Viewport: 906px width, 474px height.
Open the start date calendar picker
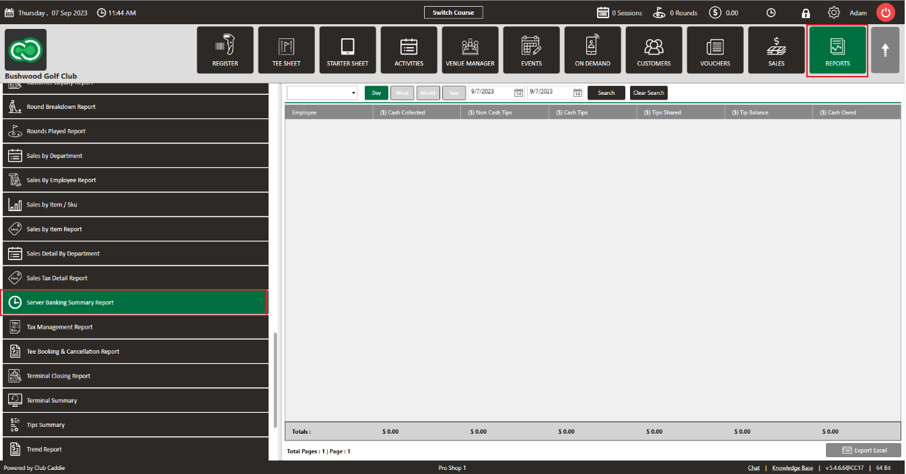point(518,93)
